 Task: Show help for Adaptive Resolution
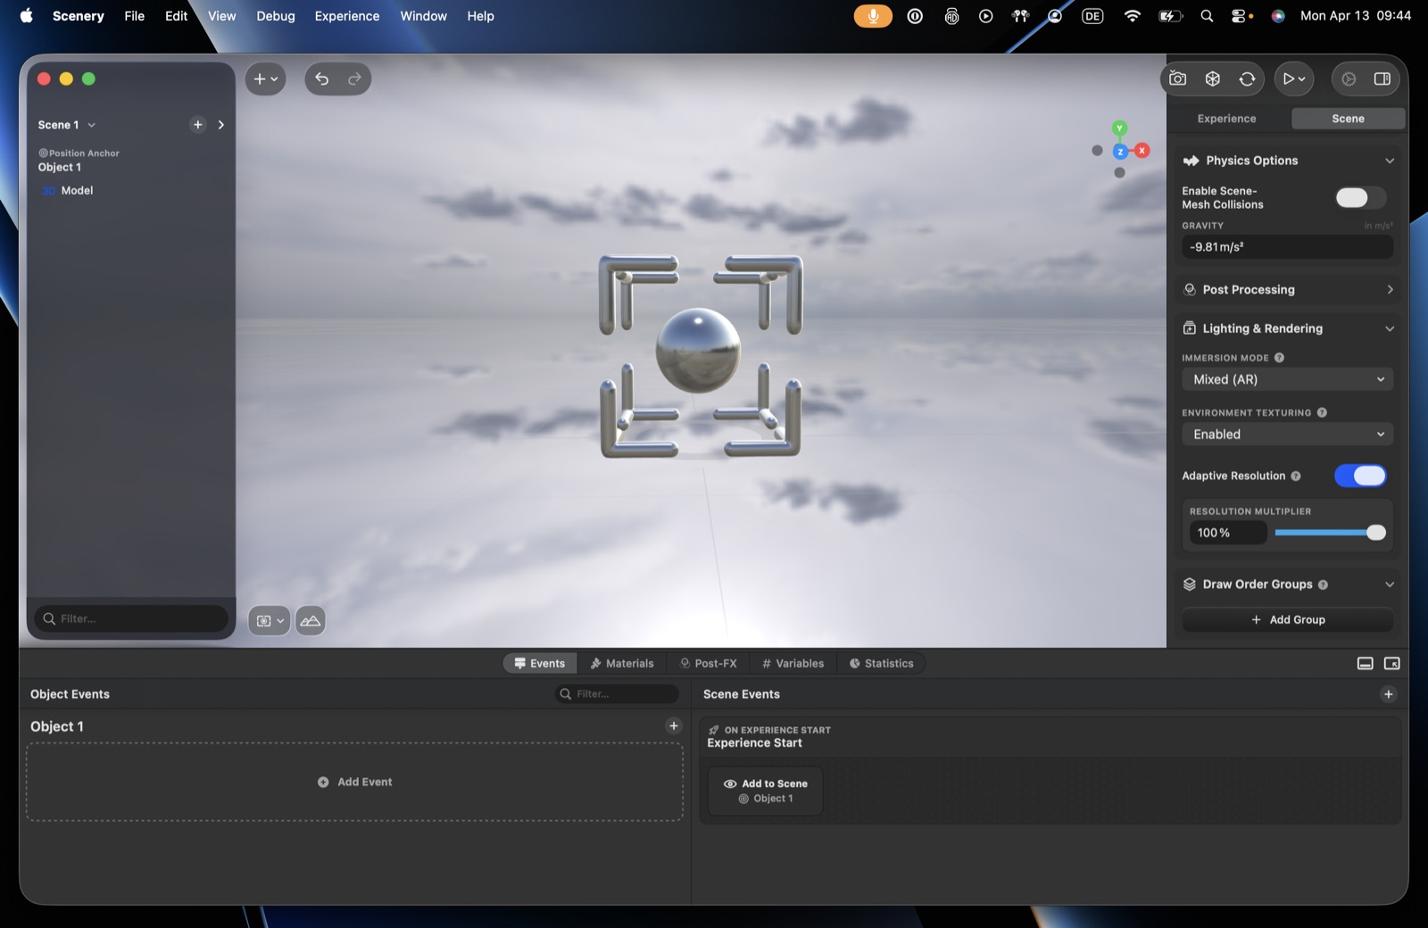pos(1296,476)
